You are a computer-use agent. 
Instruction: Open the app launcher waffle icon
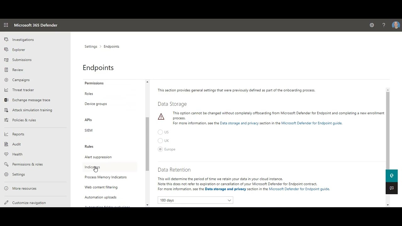point(6,25)
